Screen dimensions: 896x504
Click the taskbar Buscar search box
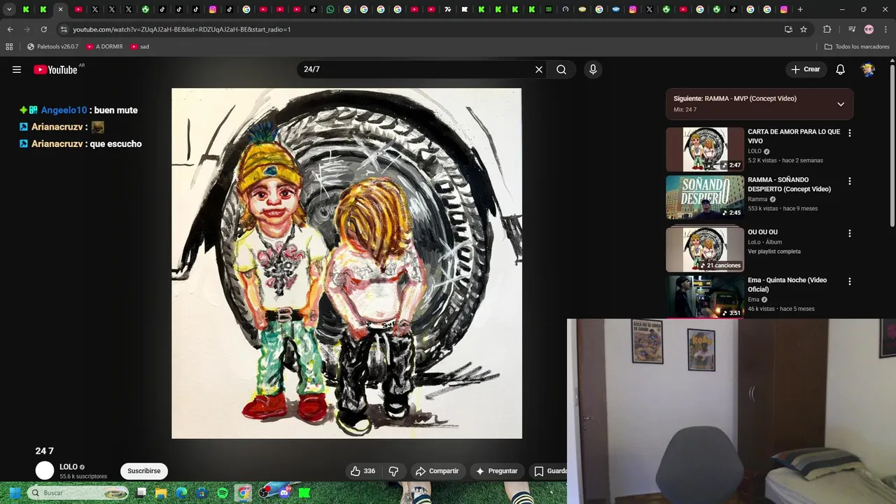[78, 493]
